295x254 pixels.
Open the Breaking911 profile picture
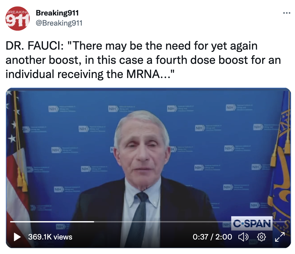pos(17,18)
